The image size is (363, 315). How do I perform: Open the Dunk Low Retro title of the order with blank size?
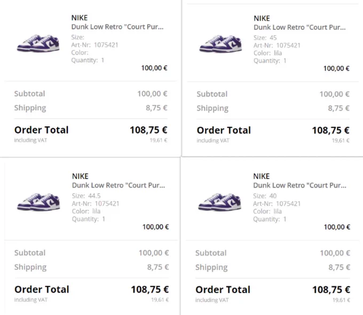117,27
